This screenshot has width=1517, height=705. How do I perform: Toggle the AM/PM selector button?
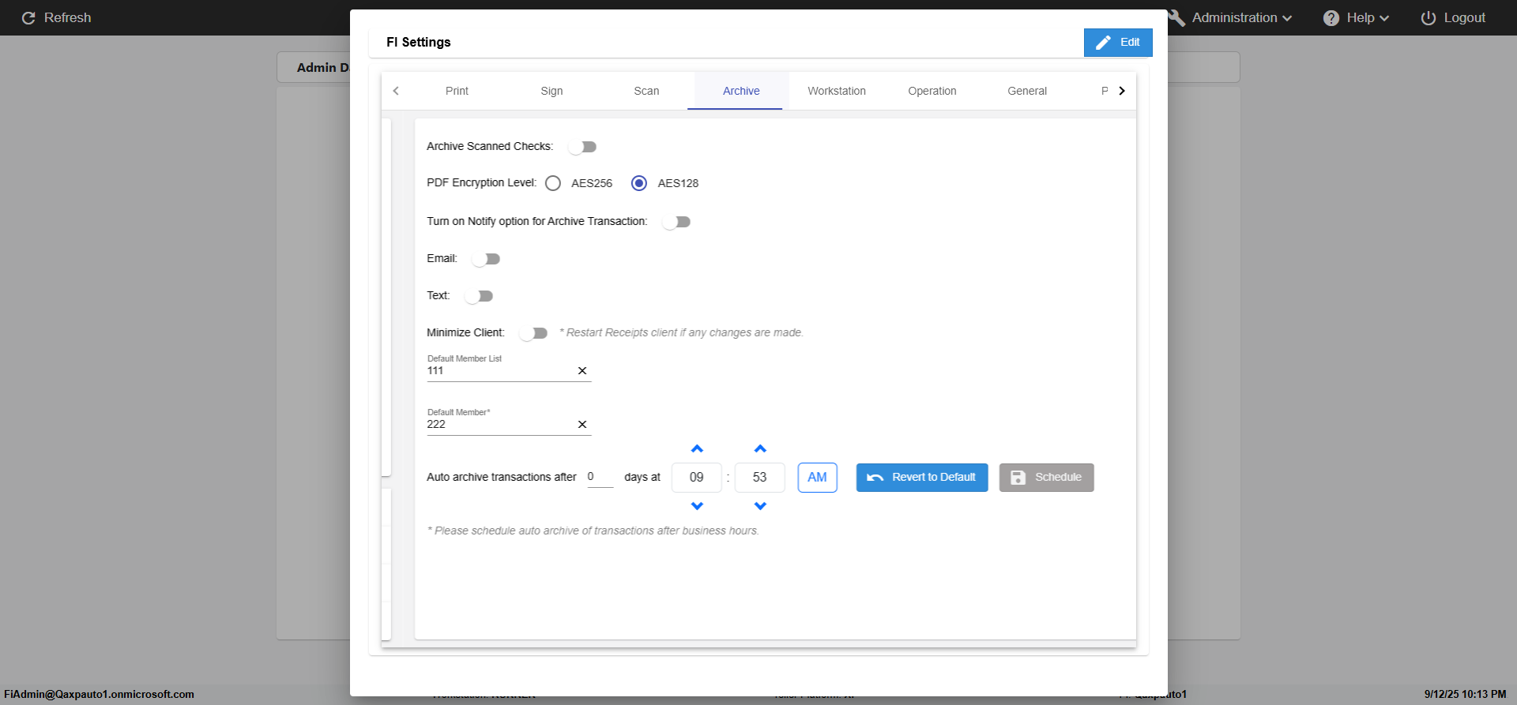[817, 478]
